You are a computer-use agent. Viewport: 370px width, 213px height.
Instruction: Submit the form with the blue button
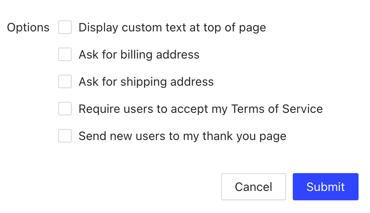coord(325,187)
